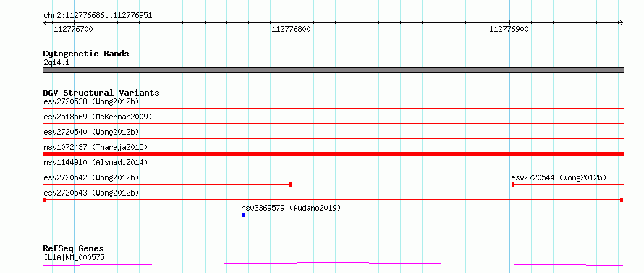Select variant esv2720544 (Wong2012b)
This screenshot has width=644, height=273.
pyautogui.click(x=559, y=177)
